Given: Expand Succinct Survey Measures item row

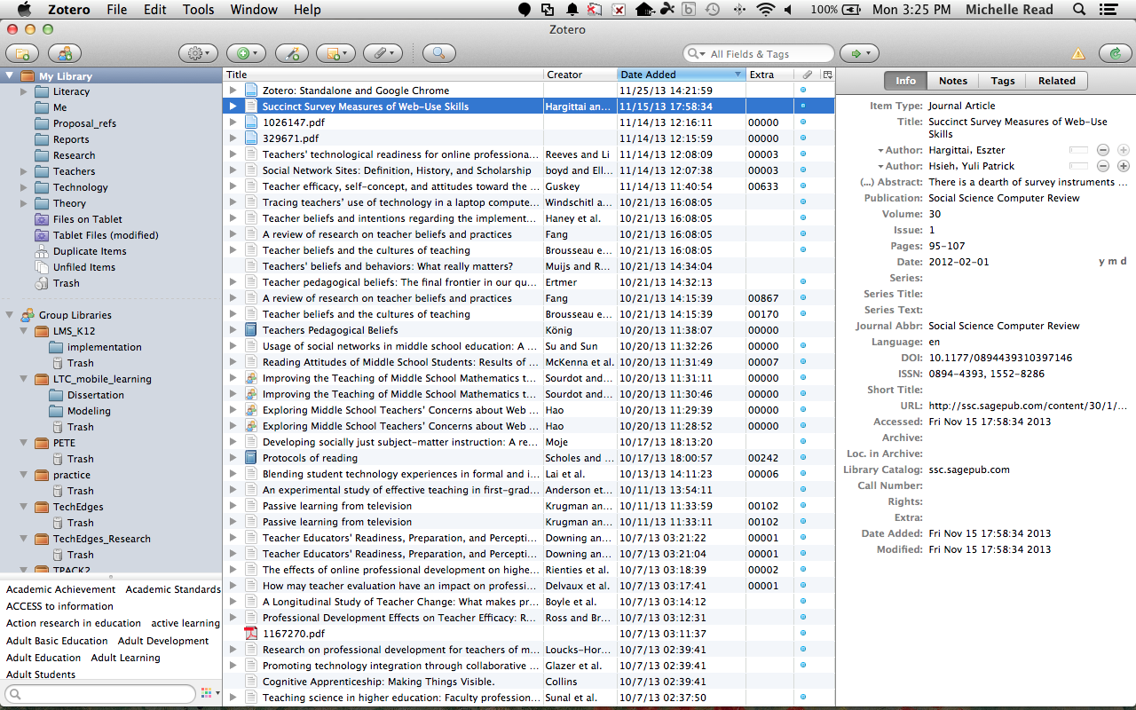Looking at the screenshot, I should [x=233, y=106].
